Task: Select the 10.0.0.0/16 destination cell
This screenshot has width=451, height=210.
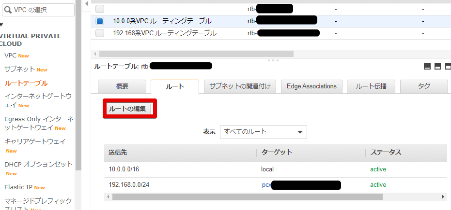Action: click(x=124, y=169)
